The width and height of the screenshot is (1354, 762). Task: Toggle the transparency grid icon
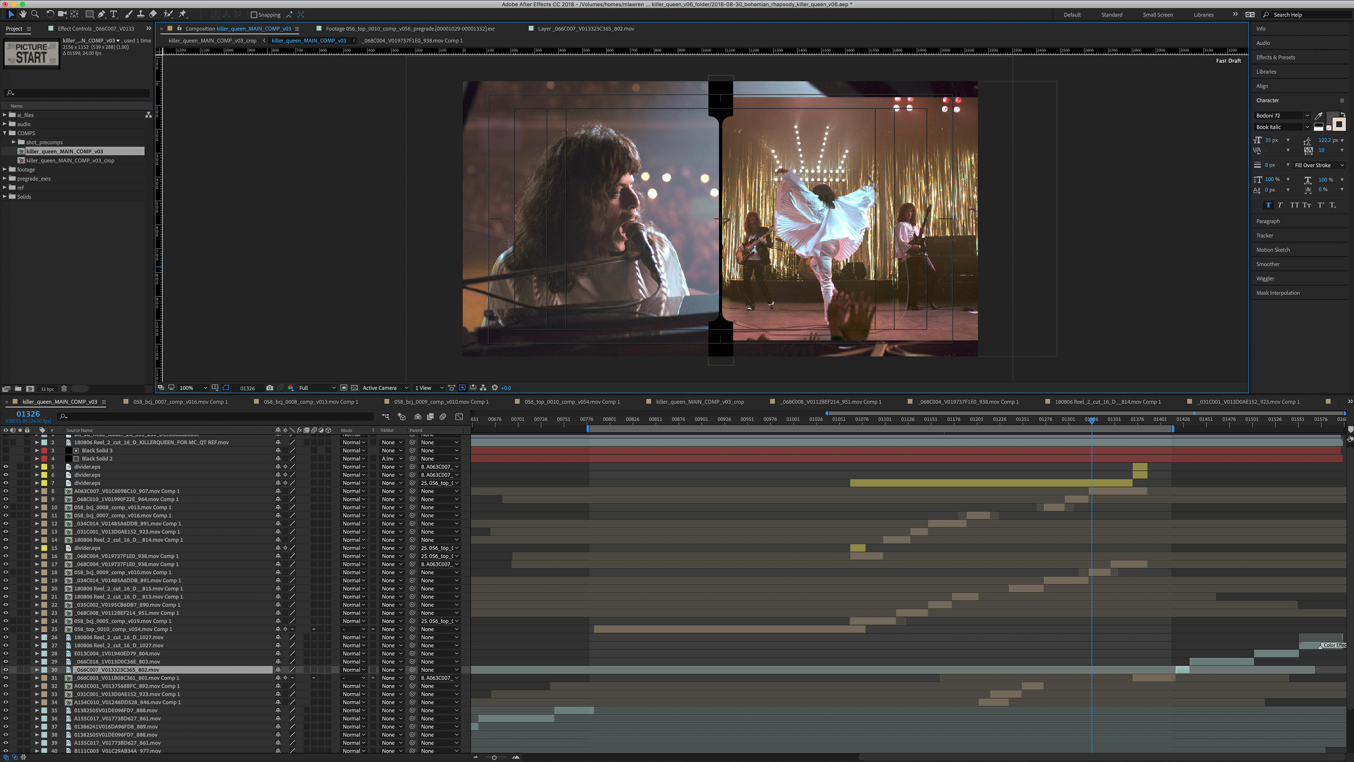[x=354, y=388]
